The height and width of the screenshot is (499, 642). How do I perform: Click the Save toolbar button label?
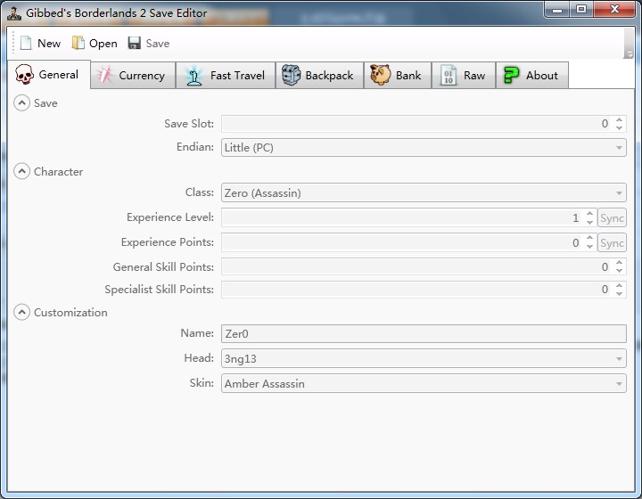pyautogui.click(x=158, y=44)
